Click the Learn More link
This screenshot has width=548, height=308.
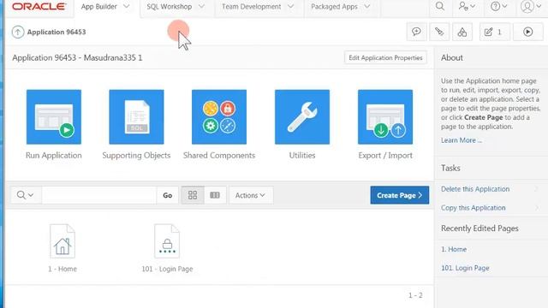(462, 140)
